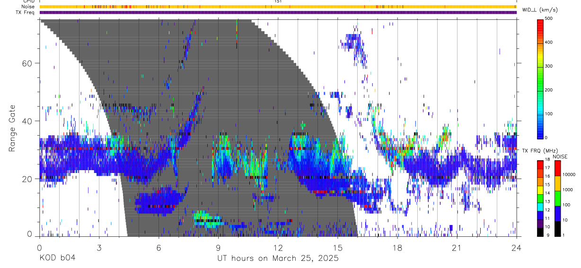This screenshot has height=268, width=581.
Task: Click the CPID value 151
Action: (278, 1)
